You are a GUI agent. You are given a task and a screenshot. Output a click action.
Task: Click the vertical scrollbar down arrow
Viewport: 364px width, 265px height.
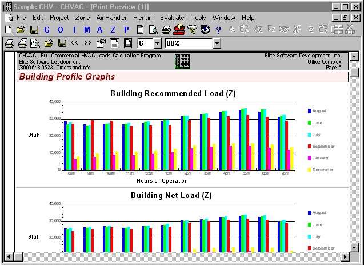click(354, 246)
